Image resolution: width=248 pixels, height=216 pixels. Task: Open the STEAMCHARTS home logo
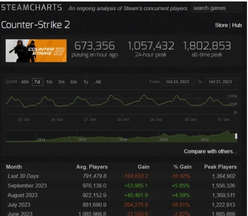coord(32,7)
